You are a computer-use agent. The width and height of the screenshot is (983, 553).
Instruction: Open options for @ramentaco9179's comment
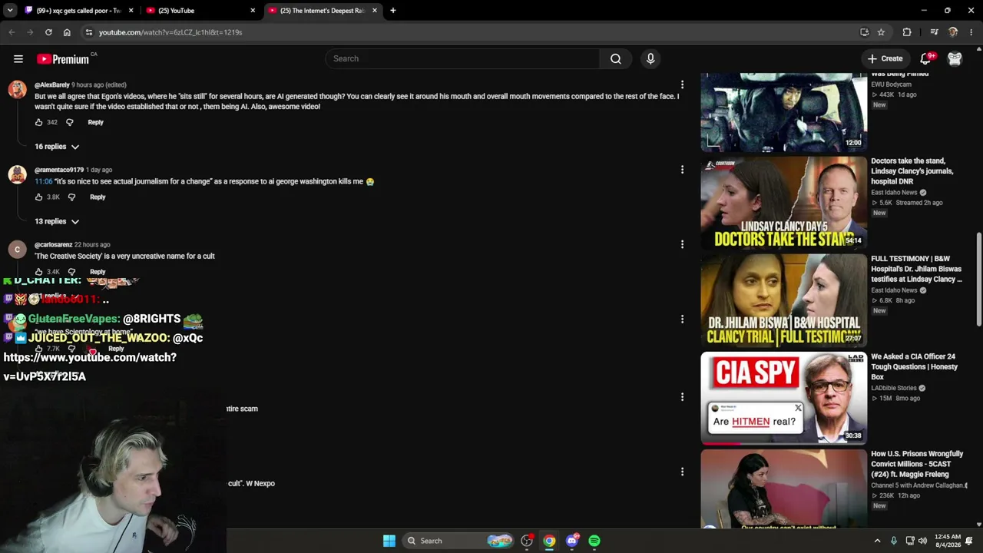point(682,170)
